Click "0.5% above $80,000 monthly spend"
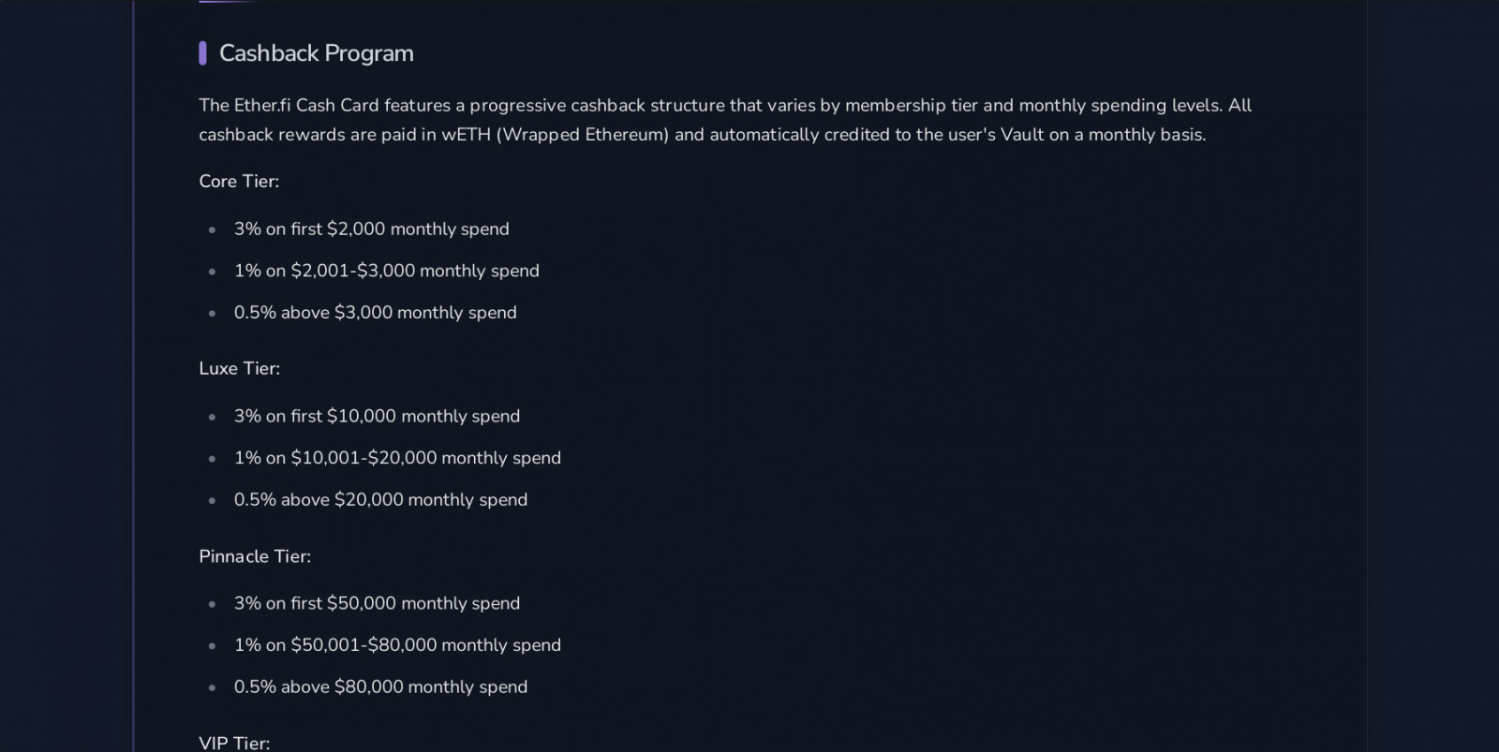The height and width of the screenshot is (752, 1499). (x=380, y=687)
